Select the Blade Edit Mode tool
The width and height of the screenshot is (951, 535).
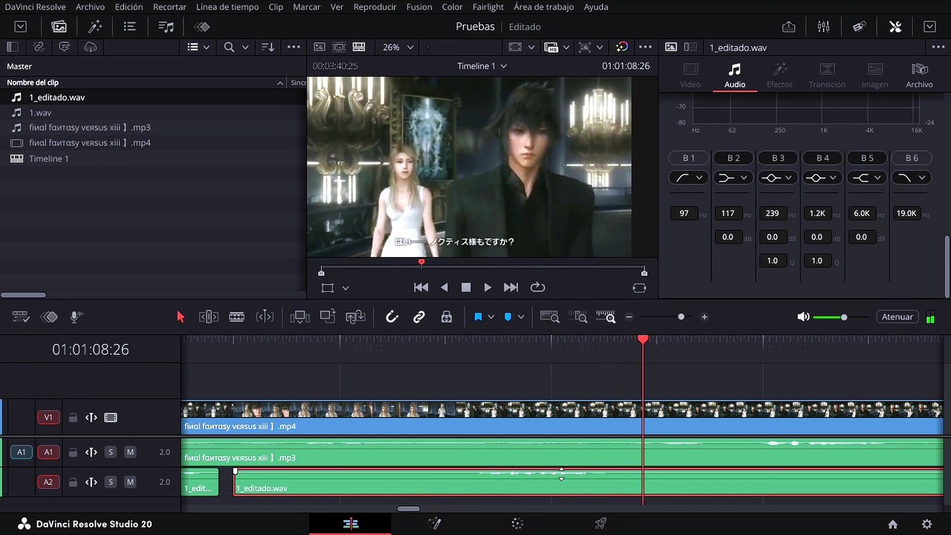[x=237, y=317]
